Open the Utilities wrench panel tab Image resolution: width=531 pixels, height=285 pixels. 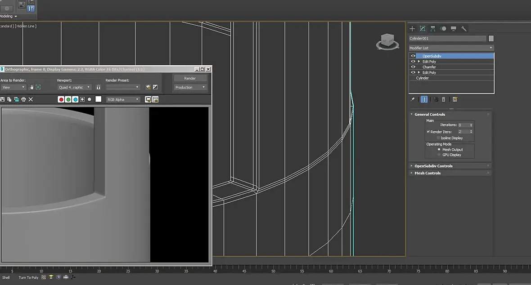click(x=464, y=29)
